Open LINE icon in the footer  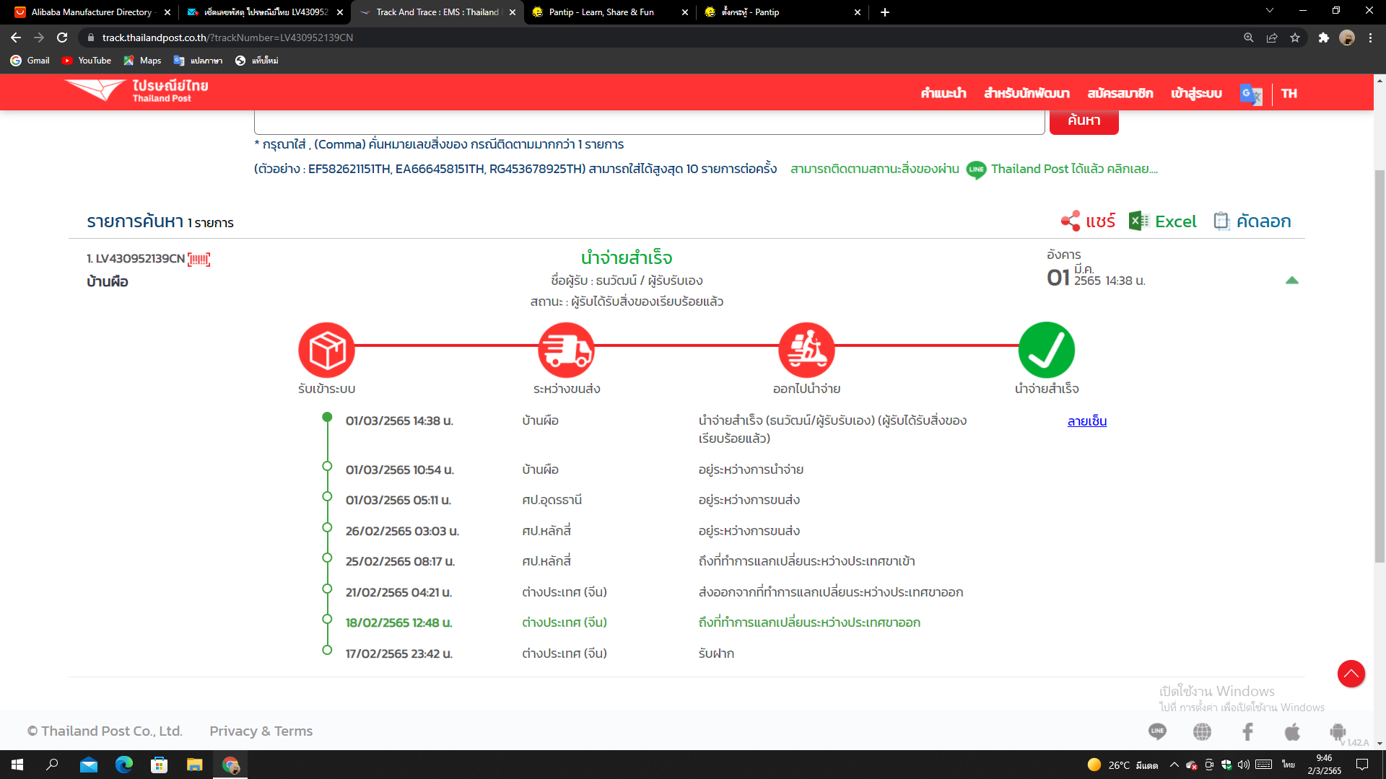tap(1157, 731)
